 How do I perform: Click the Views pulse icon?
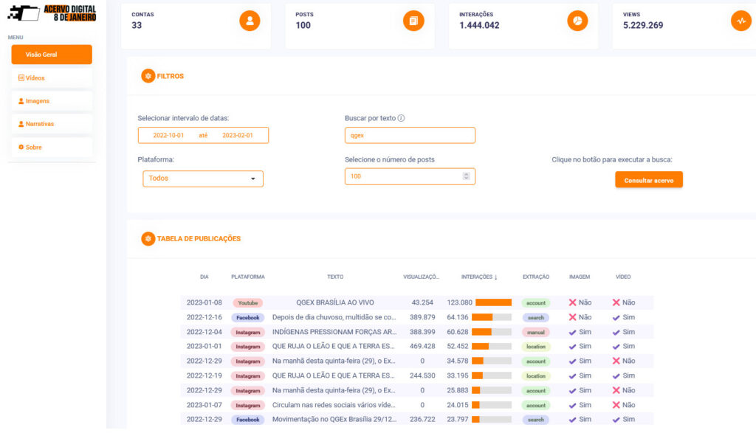click(x=741, y=21)
